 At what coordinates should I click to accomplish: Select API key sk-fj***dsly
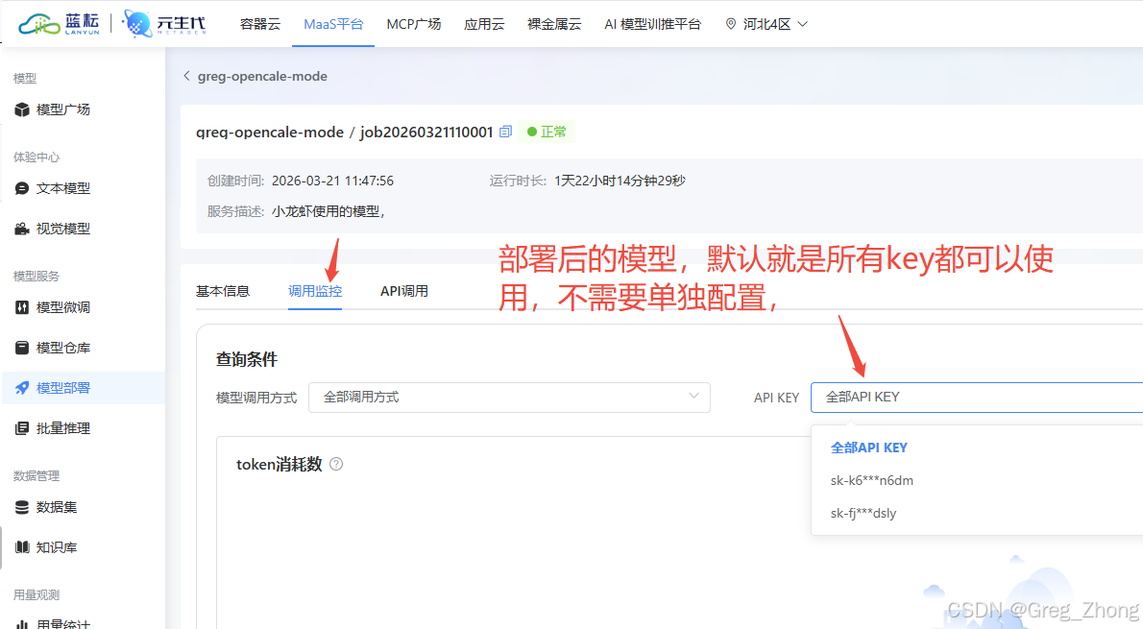863,513
